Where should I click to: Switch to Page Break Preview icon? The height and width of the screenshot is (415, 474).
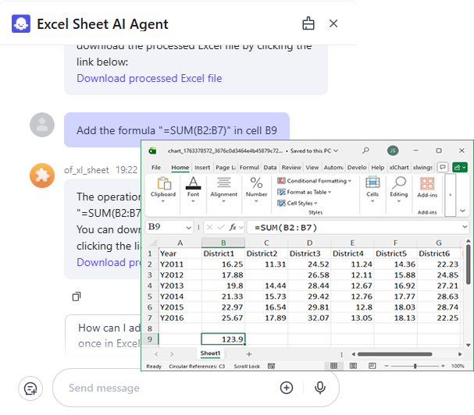point(372,366)
